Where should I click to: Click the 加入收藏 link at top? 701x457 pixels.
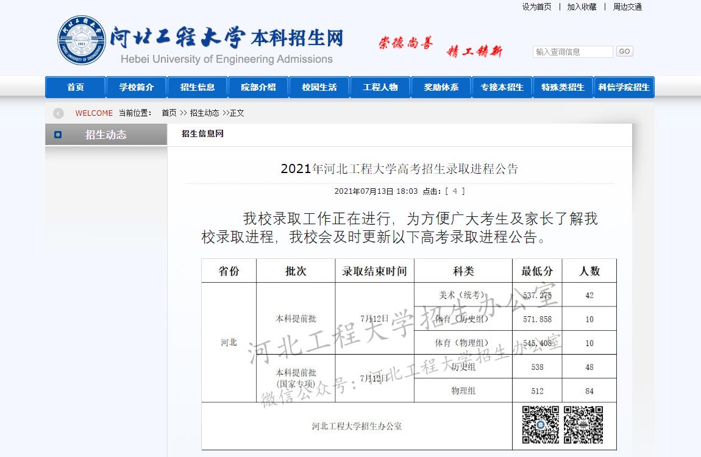582,7
